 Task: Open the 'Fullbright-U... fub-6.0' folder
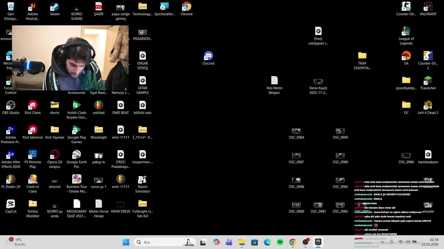[x=143, y=209]
